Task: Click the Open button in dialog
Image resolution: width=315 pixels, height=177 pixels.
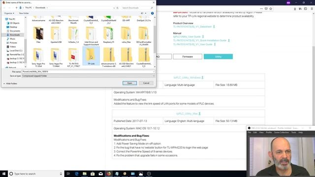Action: click(129, 83)
